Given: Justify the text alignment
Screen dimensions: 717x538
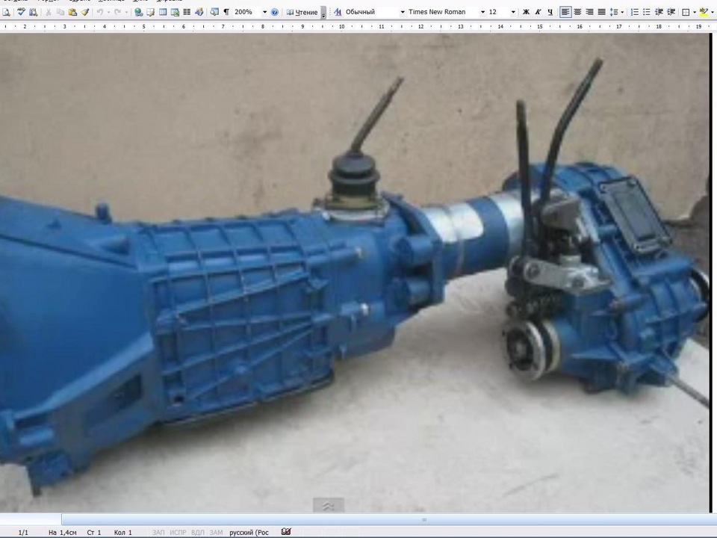Looking at the screenshot, I should tap(602, 13).
